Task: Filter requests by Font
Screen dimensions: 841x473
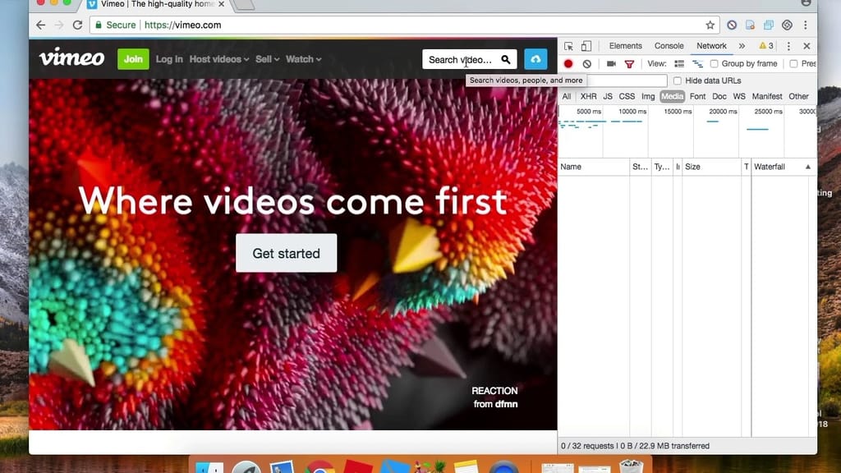Action: click(697, 97)
